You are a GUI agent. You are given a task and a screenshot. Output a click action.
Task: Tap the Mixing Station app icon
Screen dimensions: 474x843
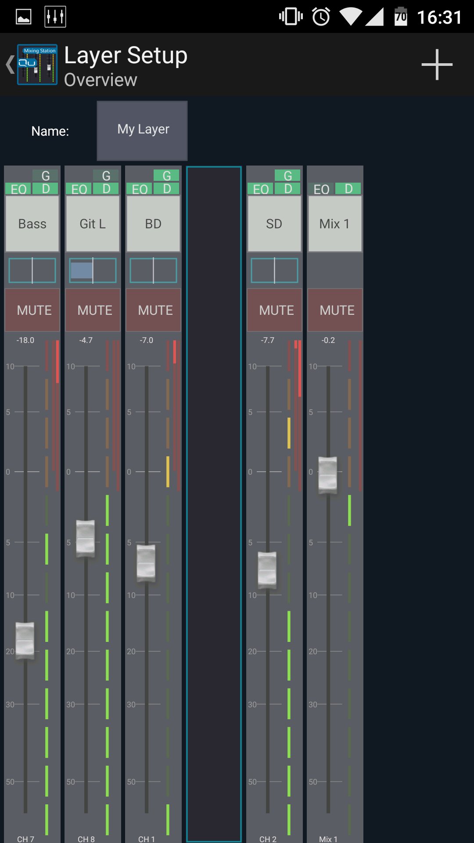click(37, 65)
